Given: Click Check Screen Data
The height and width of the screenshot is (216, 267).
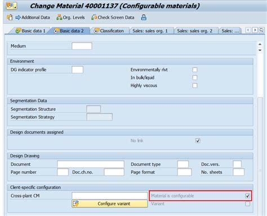Looking at the screenshot, I should pyautogui.click(x=113, y=17).
